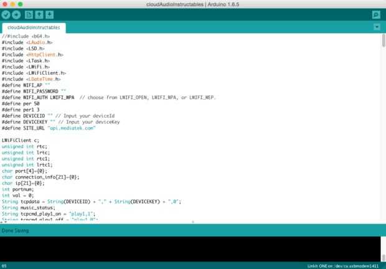This screenshot has width=386, height=269.
Task: Click the 'String tcpcmd_play1_on' line
Action: coord(49,214)
